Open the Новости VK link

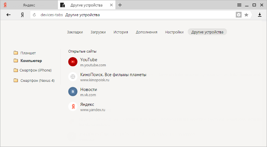pos(88,89)
